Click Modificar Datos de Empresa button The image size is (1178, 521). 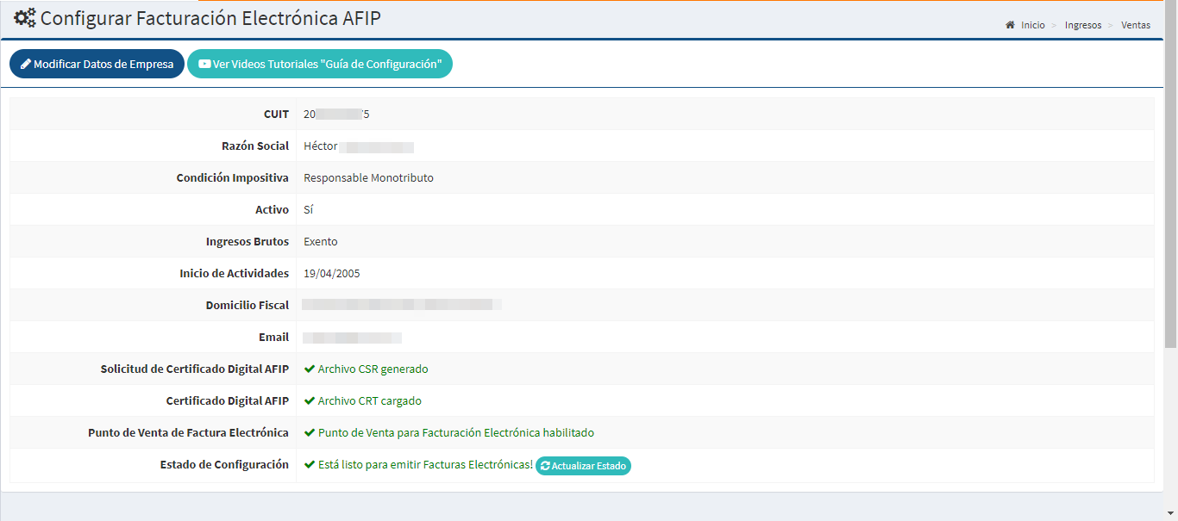[x=97, y=64]
